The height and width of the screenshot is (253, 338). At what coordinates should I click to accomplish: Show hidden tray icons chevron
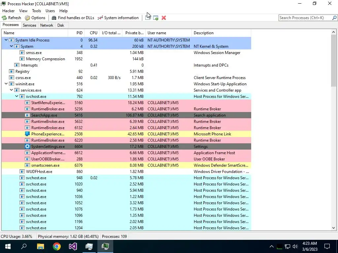click(x=272, y=246)
